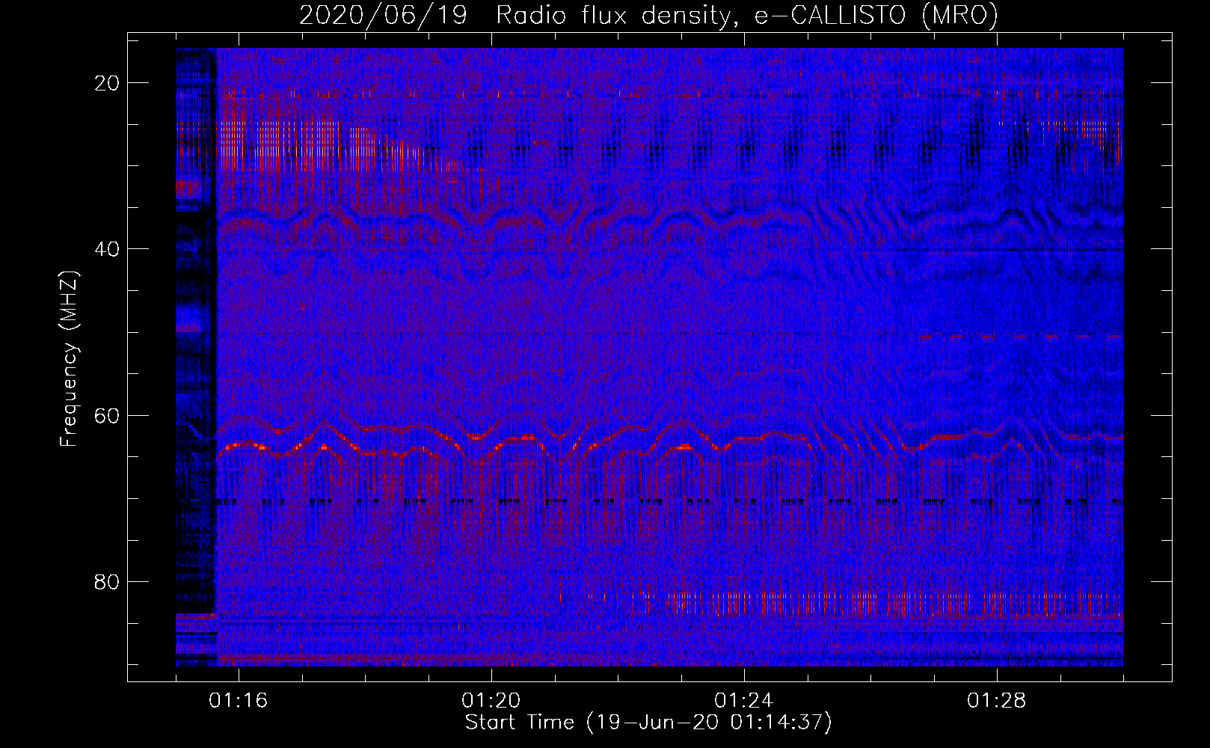Click the 01:28 time tick label
Image resolution: width=1210 pixels, height=748 pixels.
click(997, 701)
